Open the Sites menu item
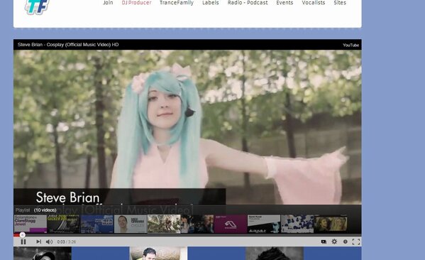The width and height of the screenshot is (425, 260). [x=340, y=3]
